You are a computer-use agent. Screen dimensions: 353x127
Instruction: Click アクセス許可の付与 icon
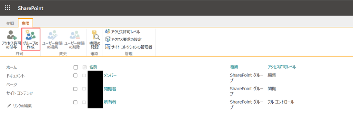11,35
